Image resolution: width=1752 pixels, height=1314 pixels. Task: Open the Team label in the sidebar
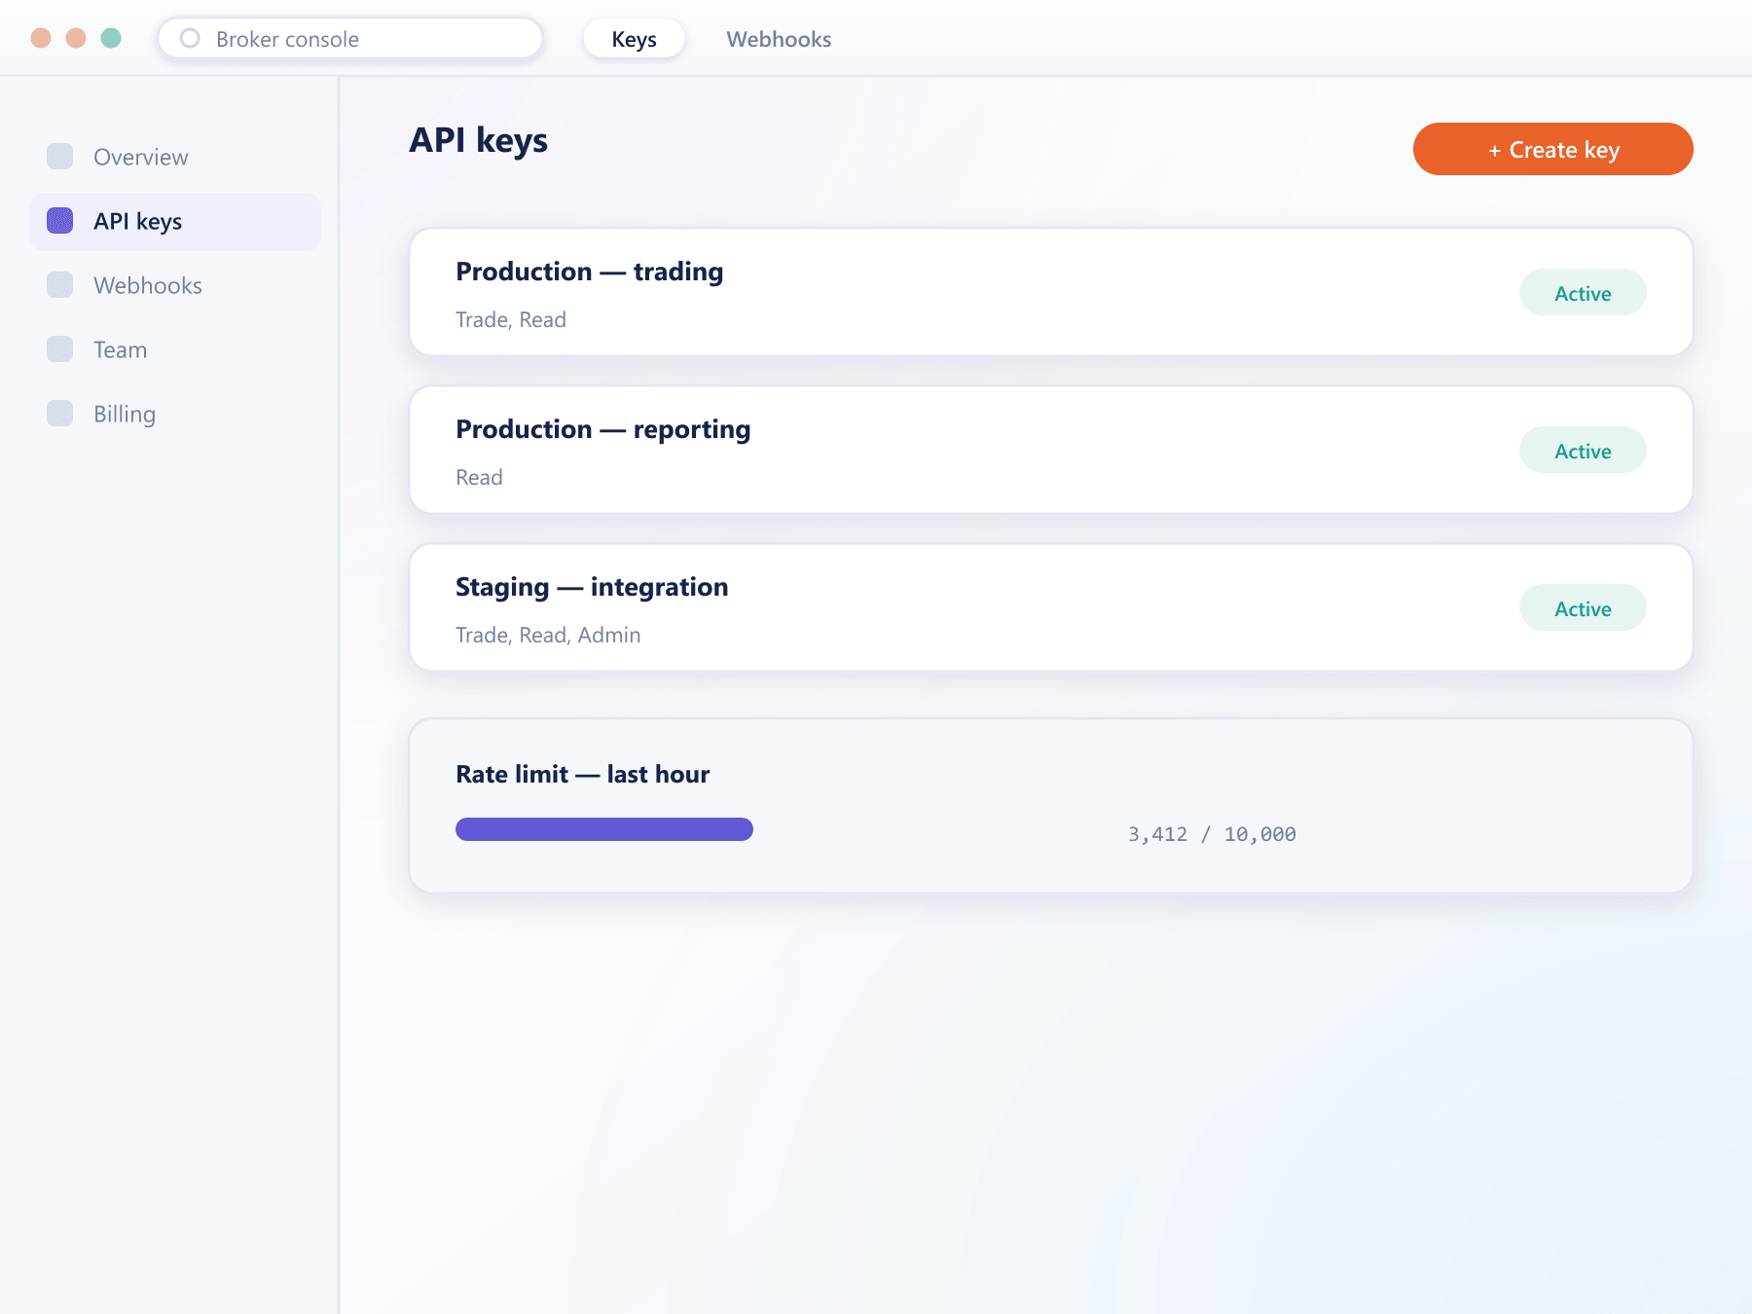click(x=120, y=349)
